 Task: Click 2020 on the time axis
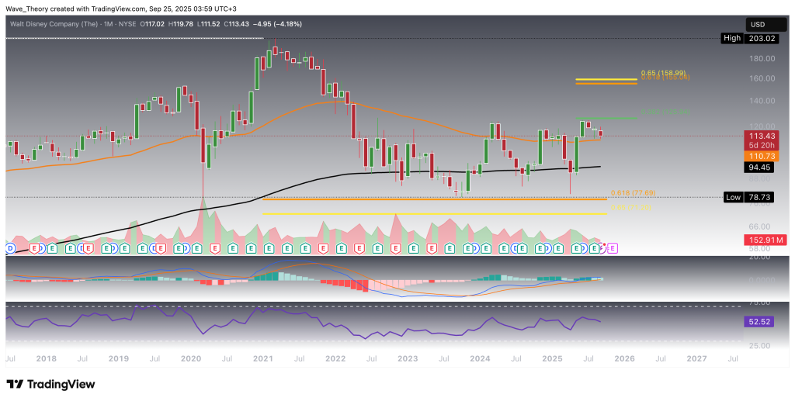tap(191, 358)
